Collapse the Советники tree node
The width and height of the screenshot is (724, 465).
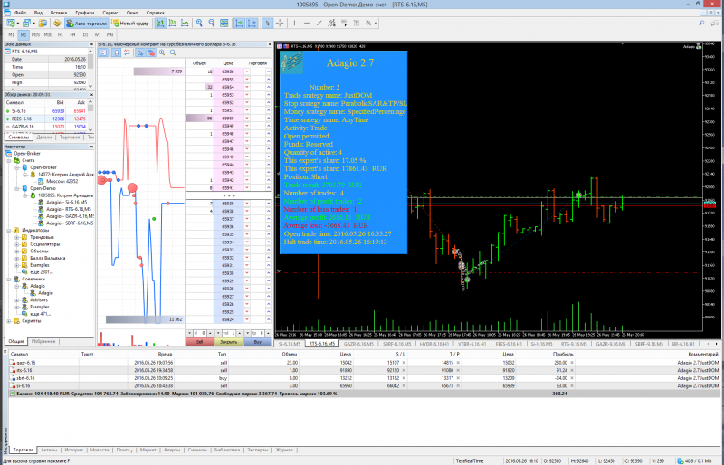point(9,279)
